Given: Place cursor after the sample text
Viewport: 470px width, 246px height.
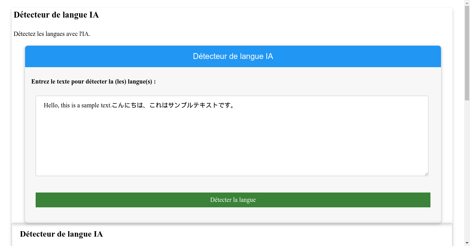Looking at the screenshot, I should (x=236, y=105).
